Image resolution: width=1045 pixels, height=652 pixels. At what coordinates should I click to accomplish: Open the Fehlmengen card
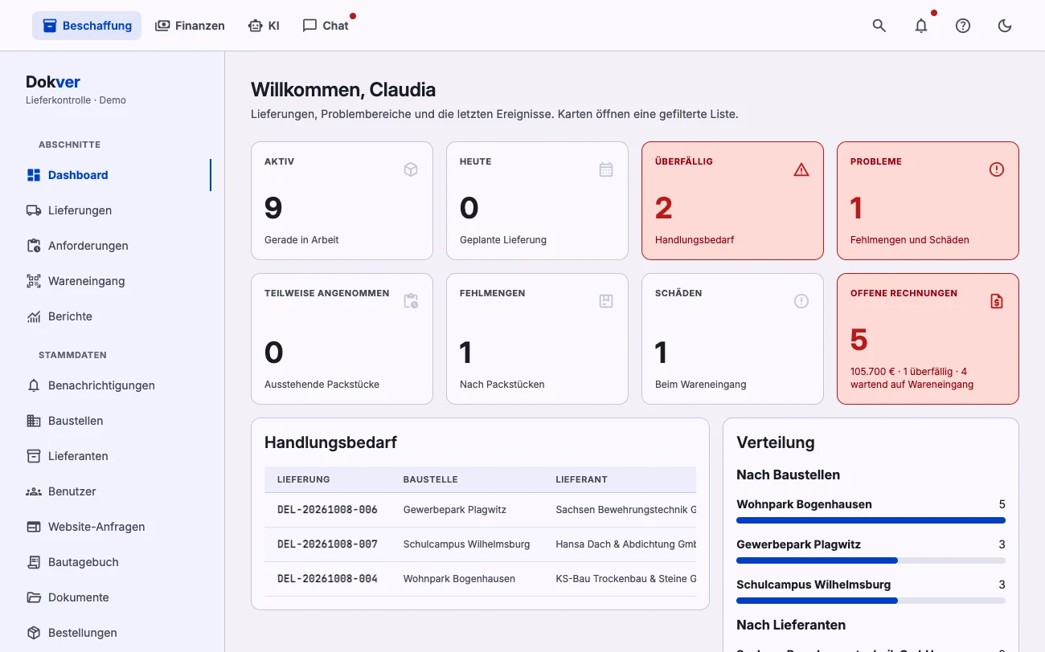[x=537, y=339]
